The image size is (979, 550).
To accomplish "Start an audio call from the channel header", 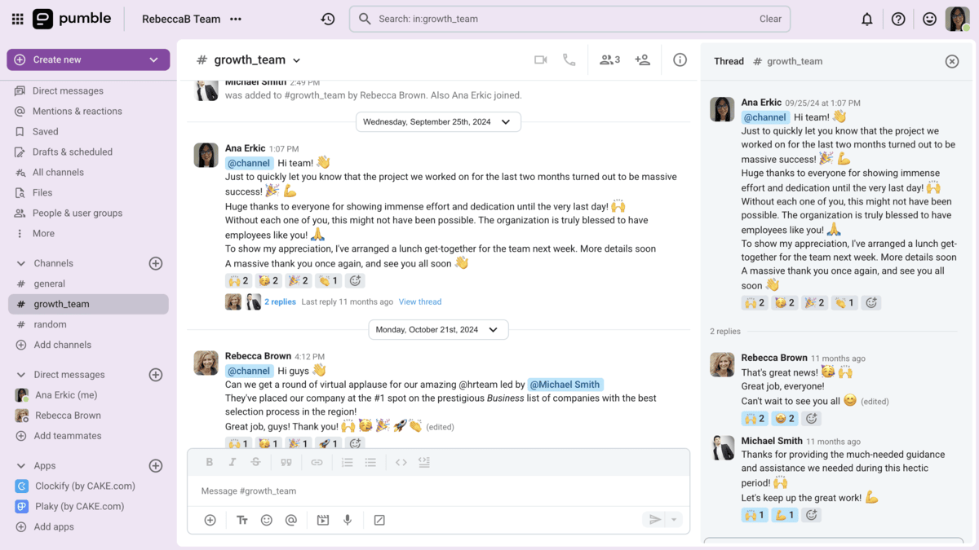I will pyautogui.click(x=569, y=59).
